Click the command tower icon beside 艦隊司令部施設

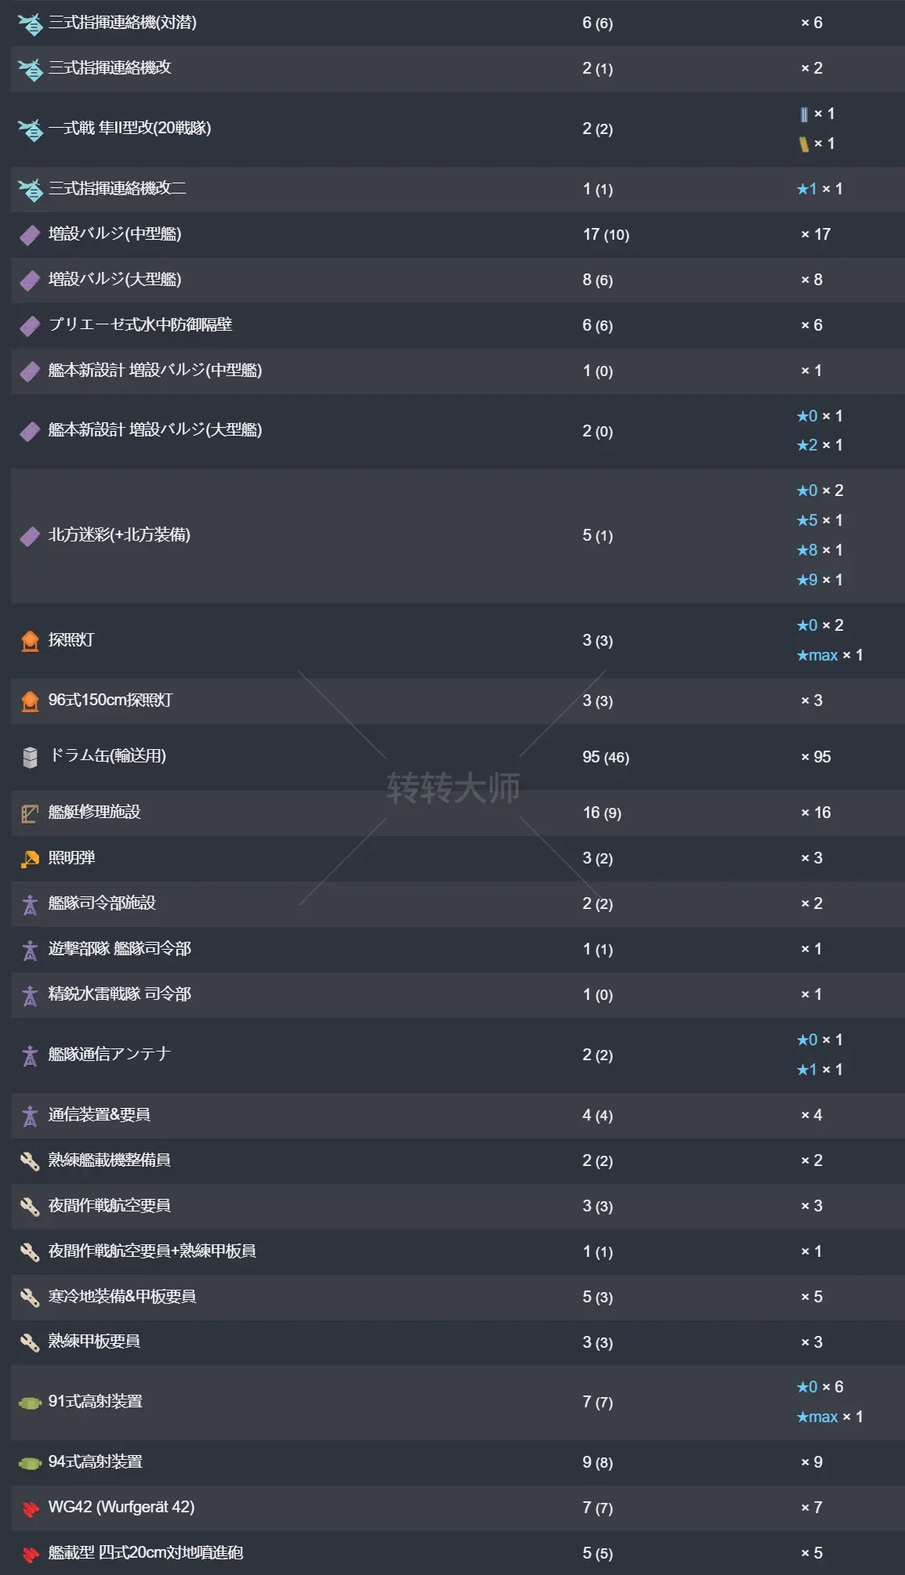(30, 904)
